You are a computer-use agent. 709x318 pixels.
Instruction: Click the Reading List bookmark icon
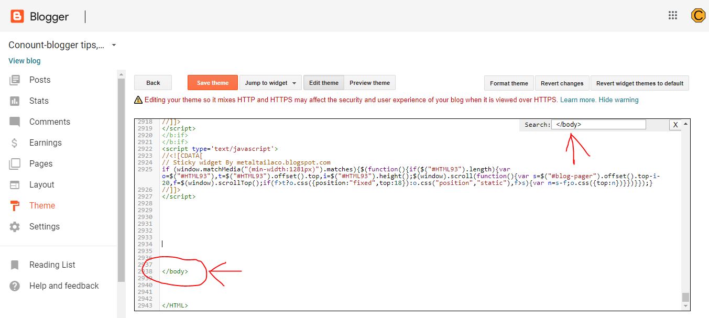15,265
